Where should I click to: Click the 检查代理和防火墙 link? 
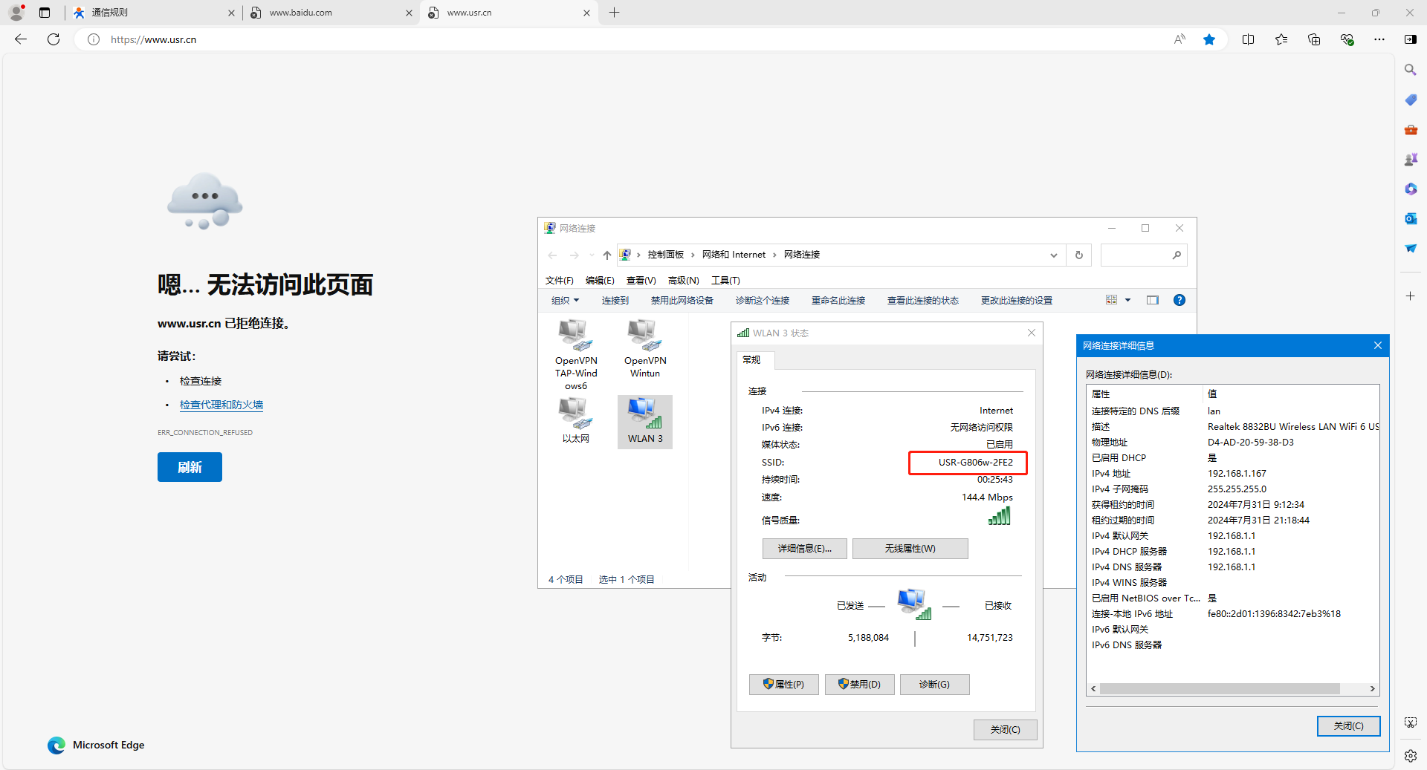[221, 405]
